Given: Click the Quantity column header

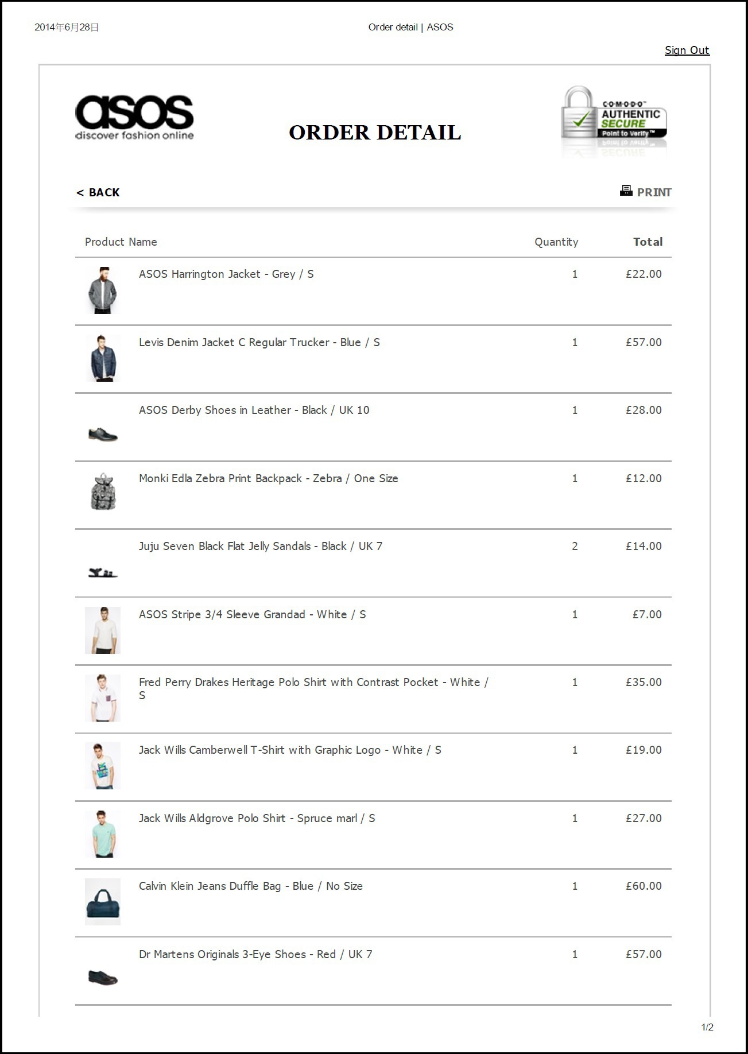Looking at the screenshot, I should click(x=556, y=242).
